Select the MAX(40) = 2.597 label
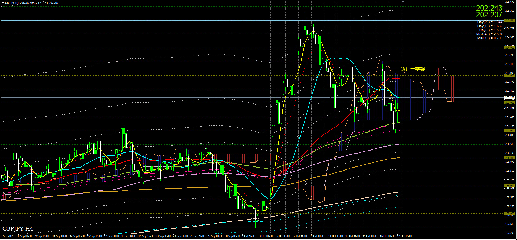This screenshot has height=240, width=517. [x=489, y=34]
